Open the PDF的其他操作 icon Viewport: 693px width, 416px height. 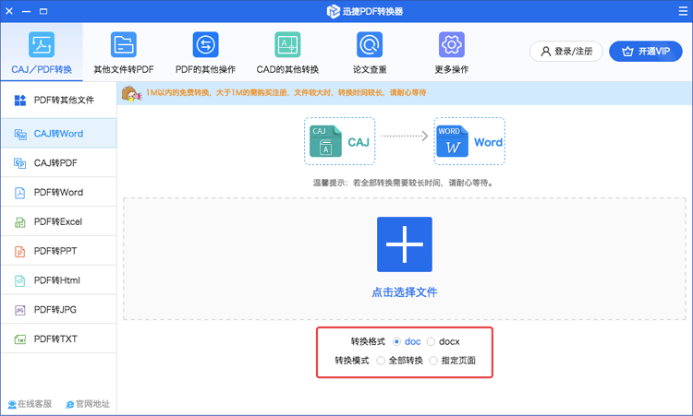tap(205, 44)
